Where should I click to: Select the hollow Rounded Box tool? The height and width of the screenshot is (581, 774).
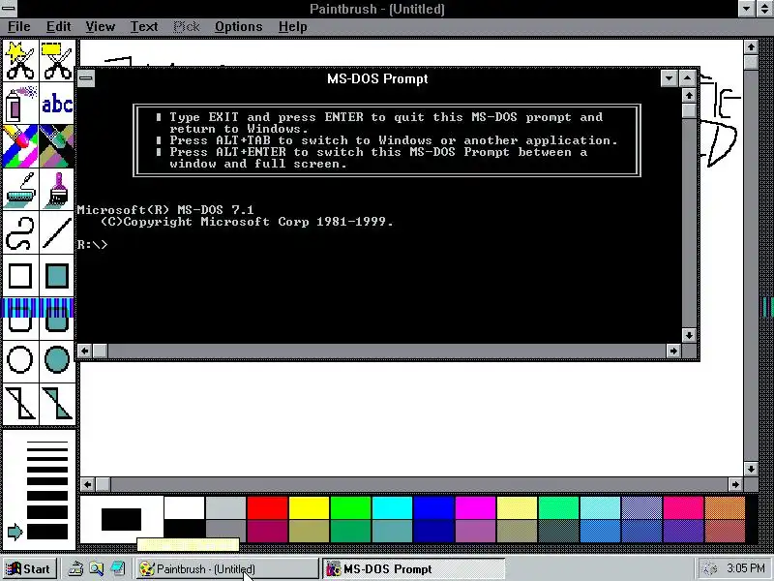coord(20,319)
